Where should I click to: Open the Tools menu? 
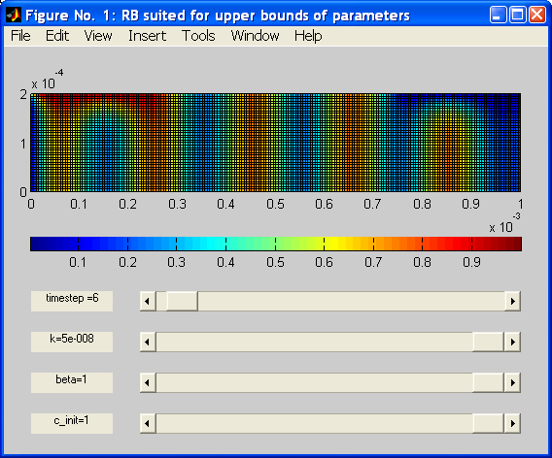[198, 36]
